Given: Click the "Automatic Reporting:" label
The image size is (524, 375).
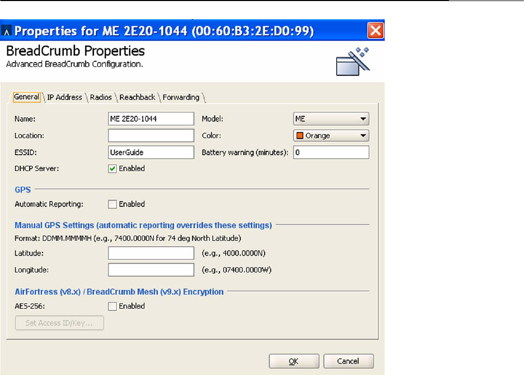Looking at the screenshot, I should [49, 204].
